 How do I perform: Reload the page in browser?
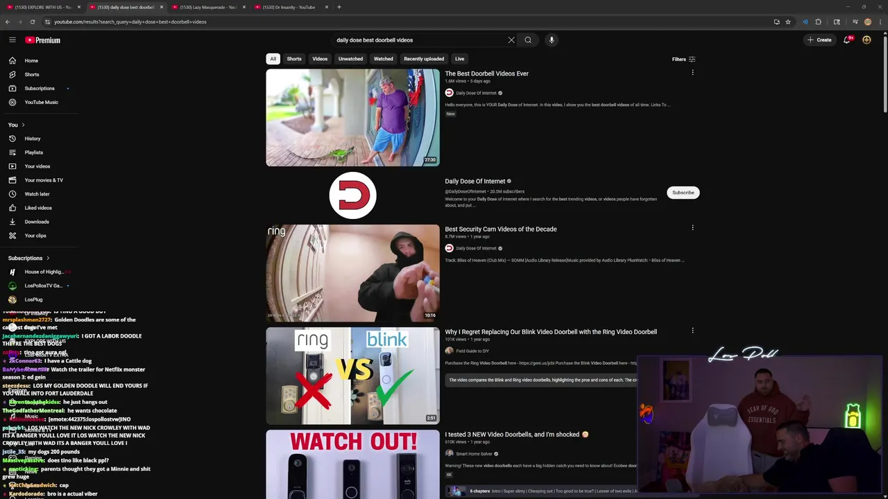[33, 21]
